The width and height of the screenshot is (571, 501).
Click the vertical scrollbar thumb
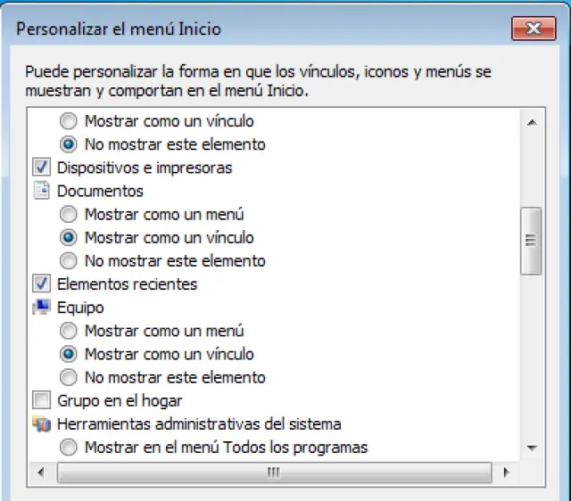tap(532, 240)
